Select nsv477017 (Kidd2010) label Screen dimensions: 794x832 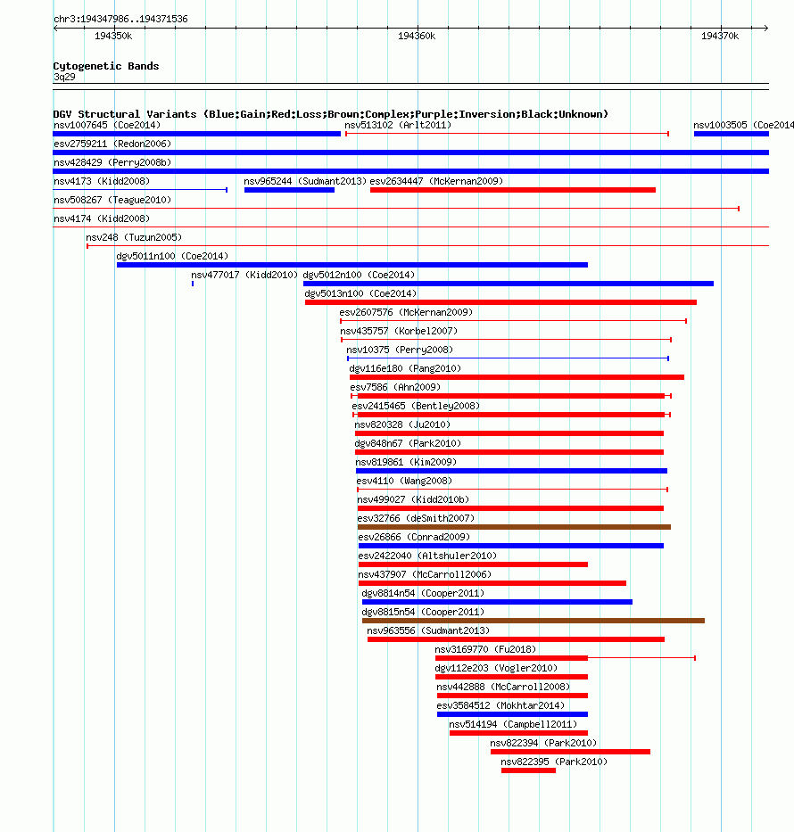pyautogui.click(x=244, y=275)
